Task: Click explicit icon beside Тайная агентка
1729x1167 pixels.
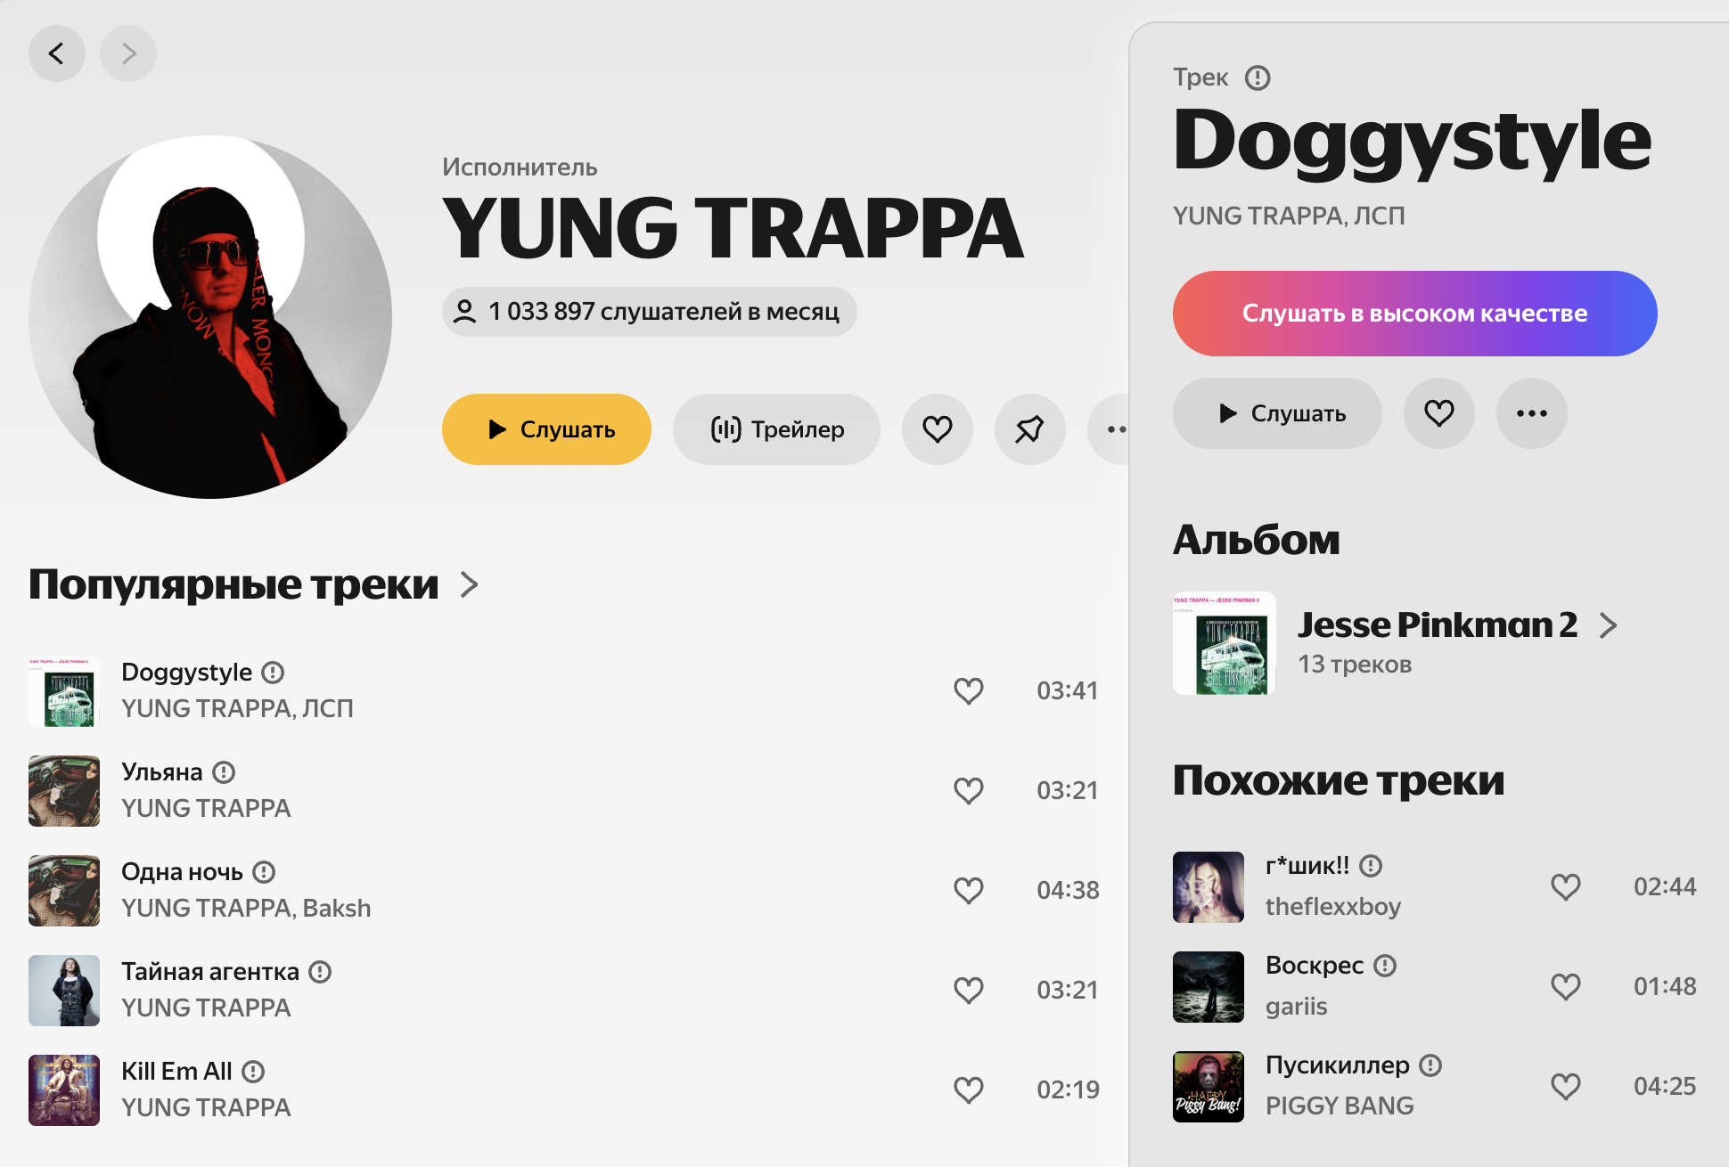Action: coord(320,972)
